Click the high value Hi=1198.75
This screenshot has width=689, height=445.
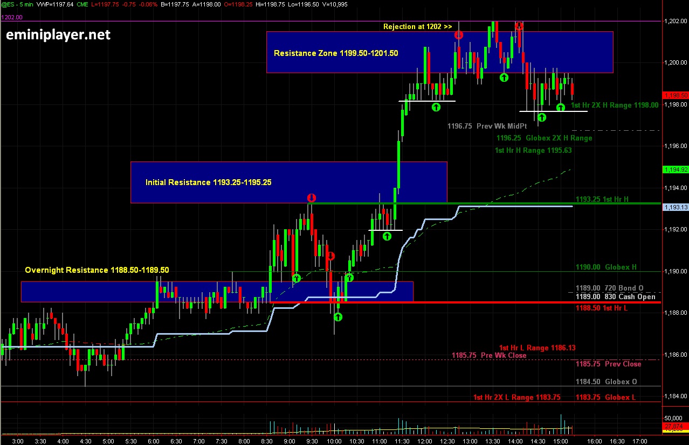pos(270,5)
